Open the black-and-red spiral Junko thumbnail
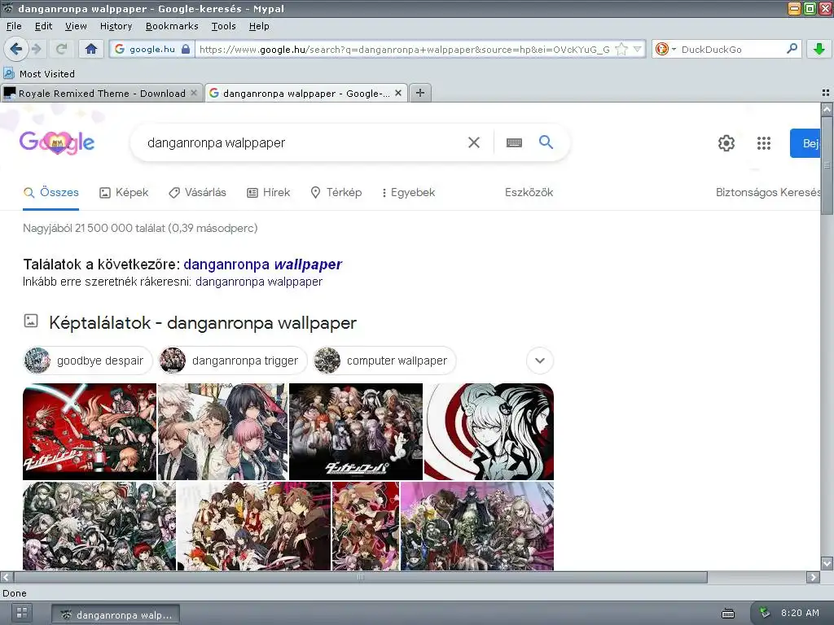The width and height of the screenshot is (834, 625). pos(489,431)
